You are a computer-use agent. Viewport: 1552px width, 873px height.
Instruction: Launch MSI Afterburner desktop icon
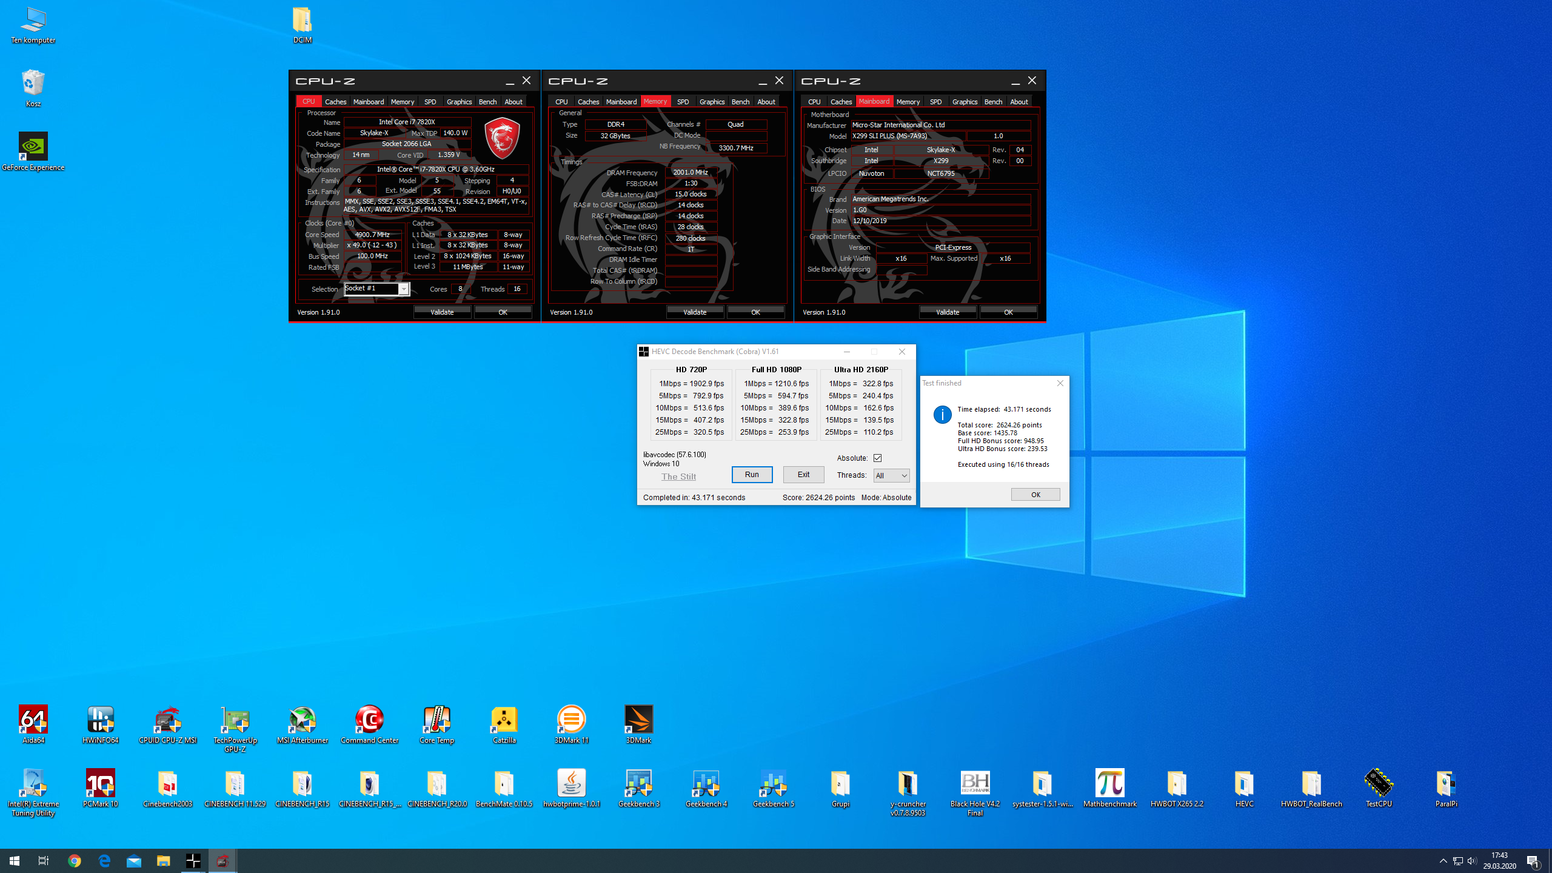coord(303,724)
